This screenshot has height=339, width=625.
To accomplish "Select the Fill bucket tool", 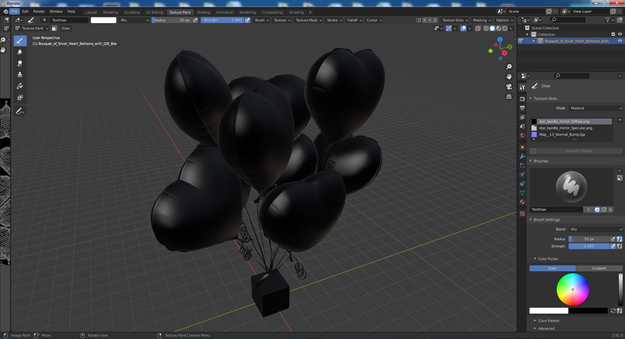I will tap(20, 86).
